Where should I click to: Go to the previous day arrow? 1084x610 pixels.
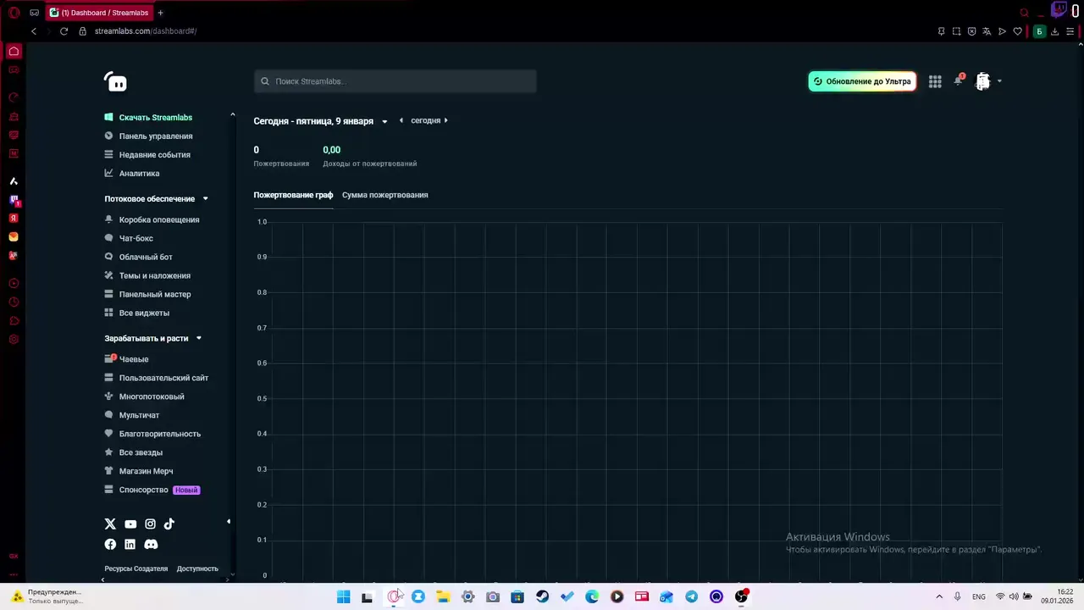[401, 120]
